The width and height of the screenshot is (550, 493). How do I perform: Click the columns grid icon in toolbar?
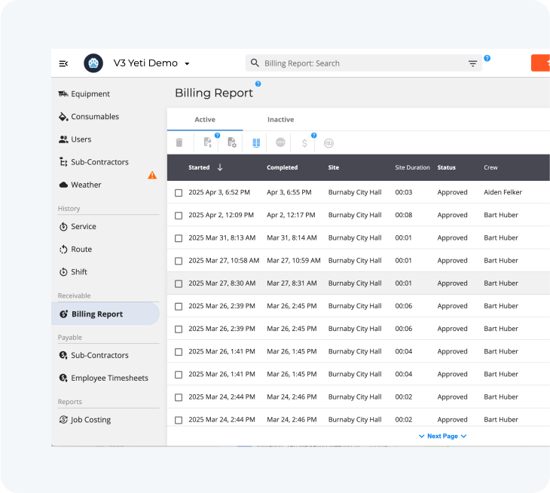tap(256, 142)
